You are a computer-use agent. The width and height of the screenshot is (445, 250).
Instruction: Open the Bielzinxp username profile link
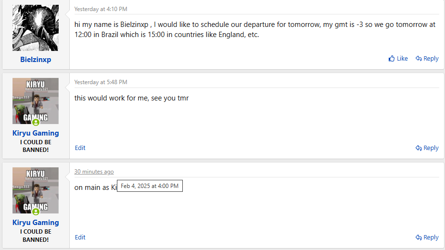point(36,60)
